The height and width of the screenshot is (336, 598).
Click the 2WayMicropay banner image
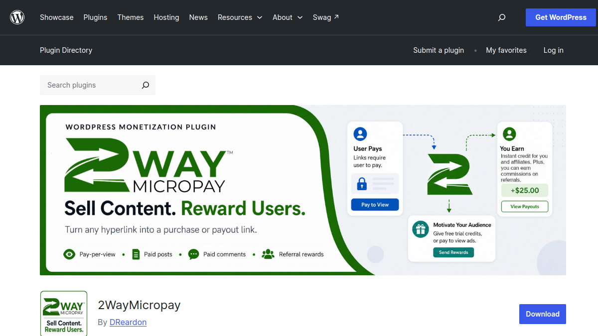303,190
